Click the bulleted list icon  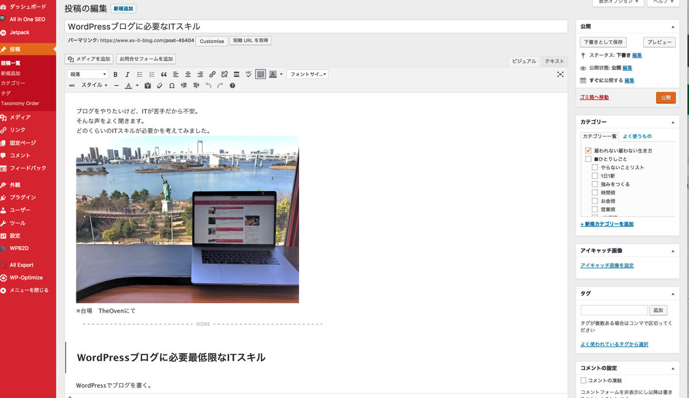(140, 74)
